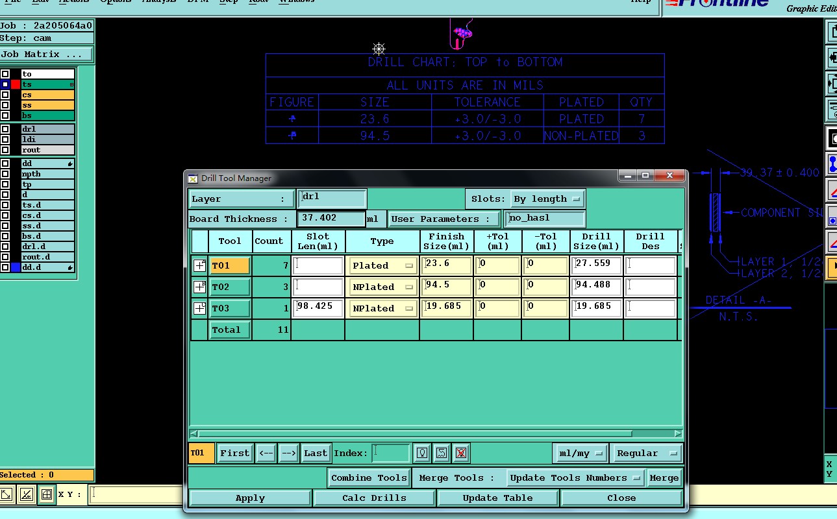This screenshot has width=837, height=519.
Task: Click the square icon between lightbulb and red-X
Action: point(442,453)
